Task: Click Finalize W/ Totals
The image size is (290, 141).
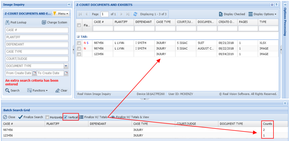Action: tap(93, 117)
